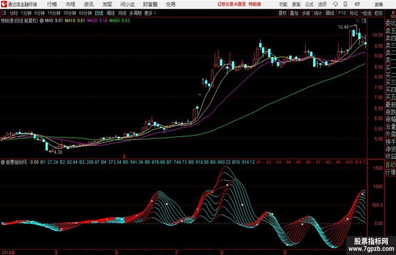The image size is (396, 255).
Task: Click the 多股 multi-stock button
Action: click(306, 13)
